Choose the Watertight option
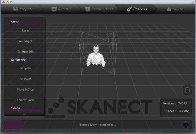Image resolution: width=196 pixels, height=134 pixels. click(x=26, y=41)
